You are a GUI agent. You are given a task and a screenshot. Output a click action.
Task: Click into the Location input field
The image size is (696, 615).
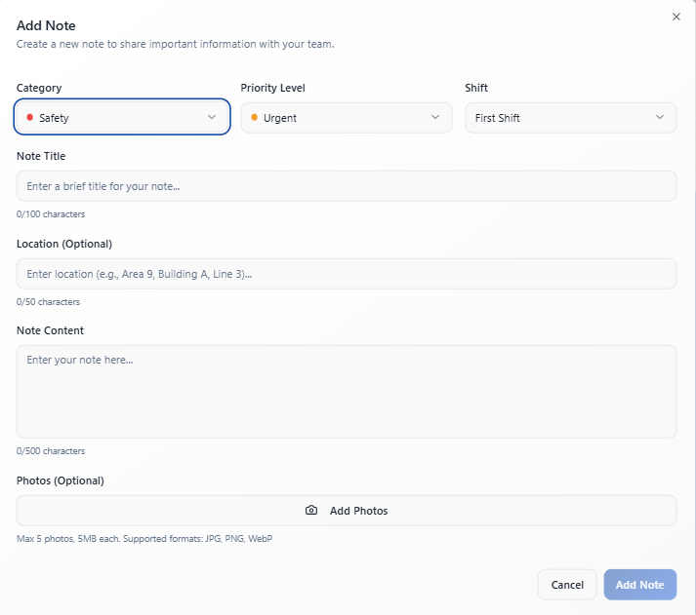coord(347,274)
